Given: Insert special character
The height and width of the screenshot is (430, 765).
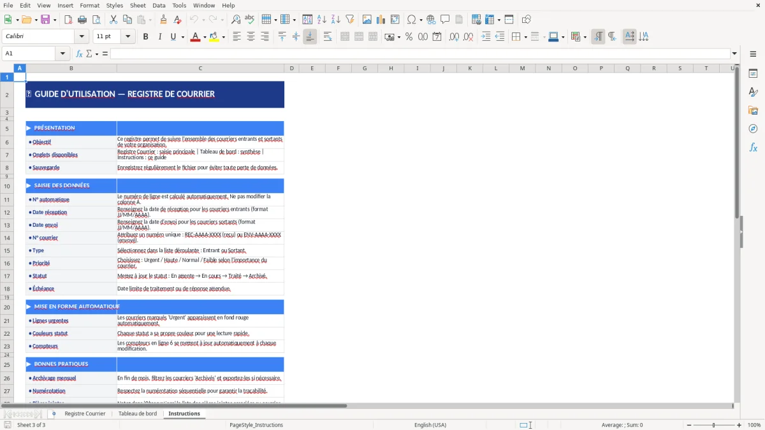Looking at the screenshot, I should 411,18.
